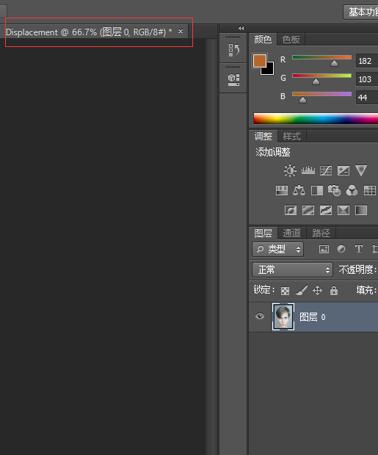Select the 图层 0 layer thumbnail
Screen dimensions: 378x455
283,316
